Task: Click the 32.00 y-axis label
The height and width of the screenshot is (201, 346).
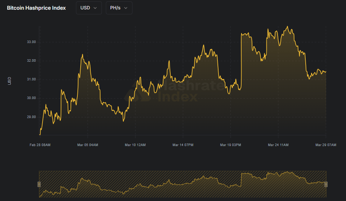Action: coord(31,61)
